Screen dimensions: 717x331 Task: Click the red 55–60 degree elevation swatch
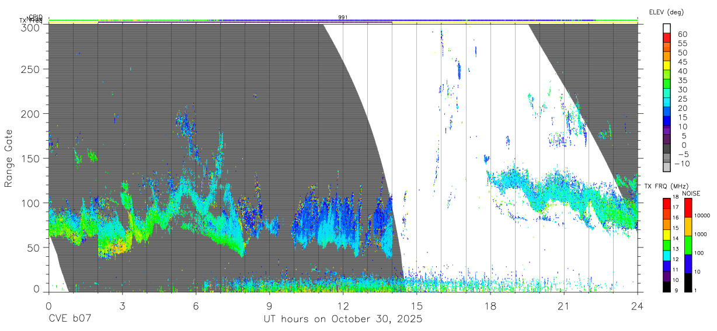click(x=667, y=39)
